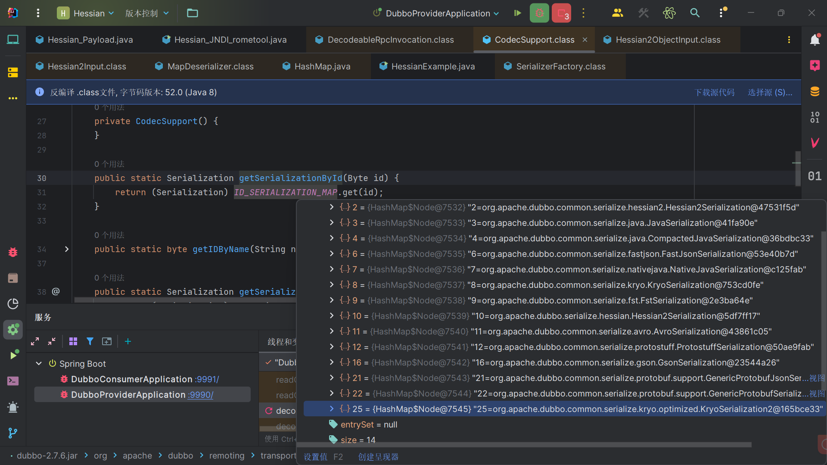827x465 pixels.
Task: Expand entry 12 ProtostuffSerialization node
Action: pyautogui.click(x=332, y=347)
